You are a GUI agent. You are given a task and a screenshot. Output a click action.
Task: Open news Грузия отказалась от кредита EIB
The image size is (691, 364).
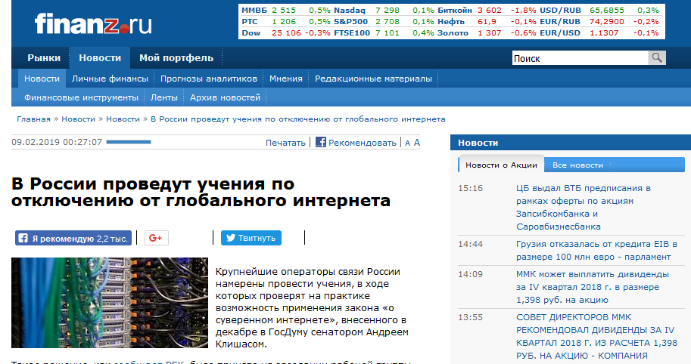tap(596, 250)
